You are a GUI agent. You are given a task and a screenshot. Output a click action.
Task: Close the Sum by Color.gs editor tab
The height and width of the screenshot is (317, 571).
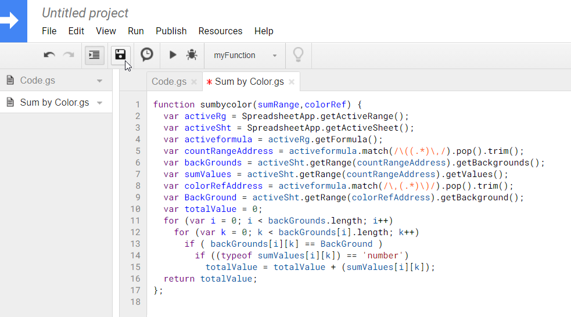[x=292, y=82]
